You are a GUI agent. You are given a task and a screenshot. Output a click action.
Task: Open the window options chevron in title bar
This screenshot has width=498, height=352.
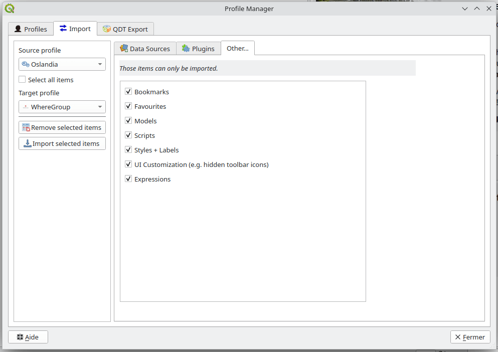464,8
